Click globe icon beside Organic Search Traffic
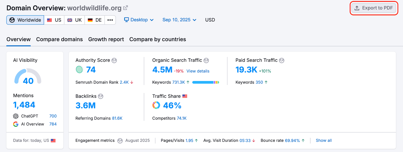 206,60
